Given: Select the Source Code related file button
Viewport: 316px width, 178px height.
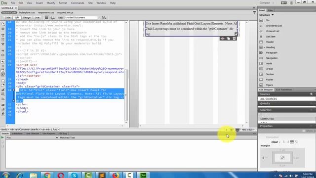Looking at the screenshot, I should click(9, 12).
